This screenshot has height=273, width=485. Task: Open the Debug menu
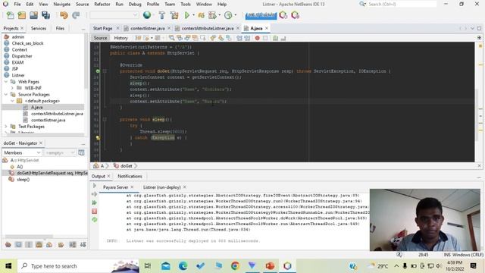tap(135, 5)
